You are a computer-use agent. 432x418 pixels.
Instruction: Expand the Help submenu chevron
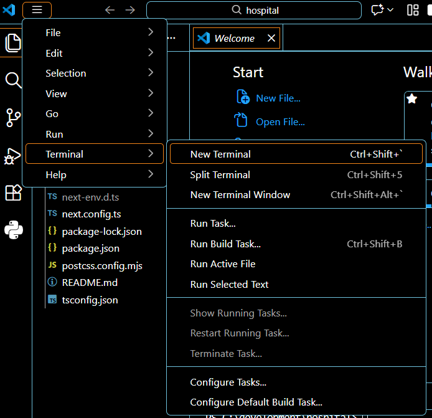coord(151,174)
